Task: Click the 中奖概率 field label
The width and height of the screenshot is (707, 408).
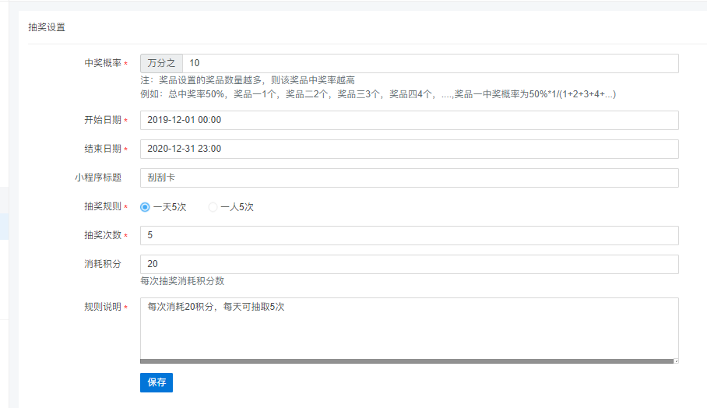Action: [x=103, y=63]
